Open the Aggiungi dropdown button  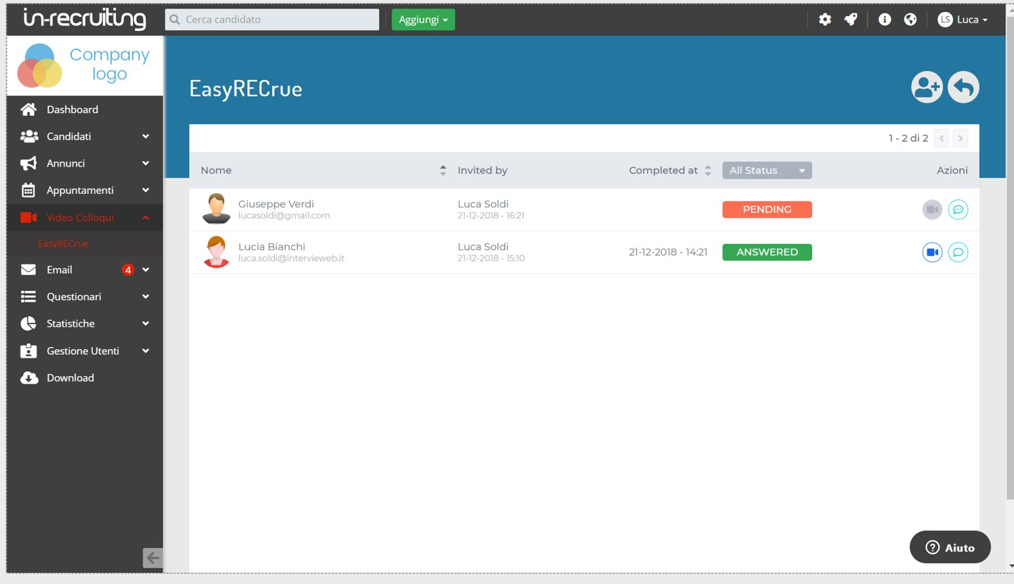423,20
